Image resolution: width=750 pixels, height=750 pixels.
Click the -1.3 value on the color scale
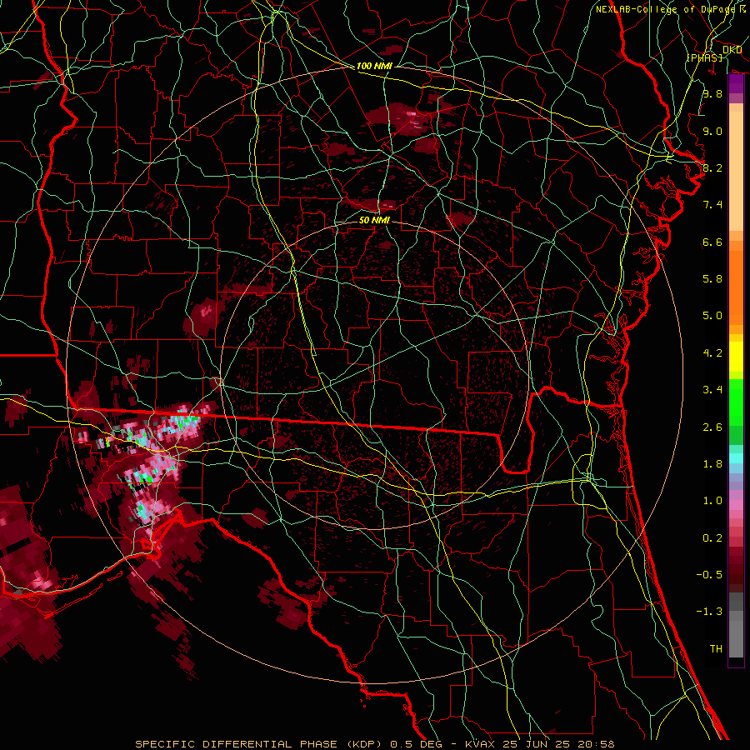[709, 612]
